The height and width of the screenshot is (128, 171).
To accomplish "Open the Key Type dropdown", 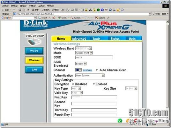I will click(x=76, y=89).
